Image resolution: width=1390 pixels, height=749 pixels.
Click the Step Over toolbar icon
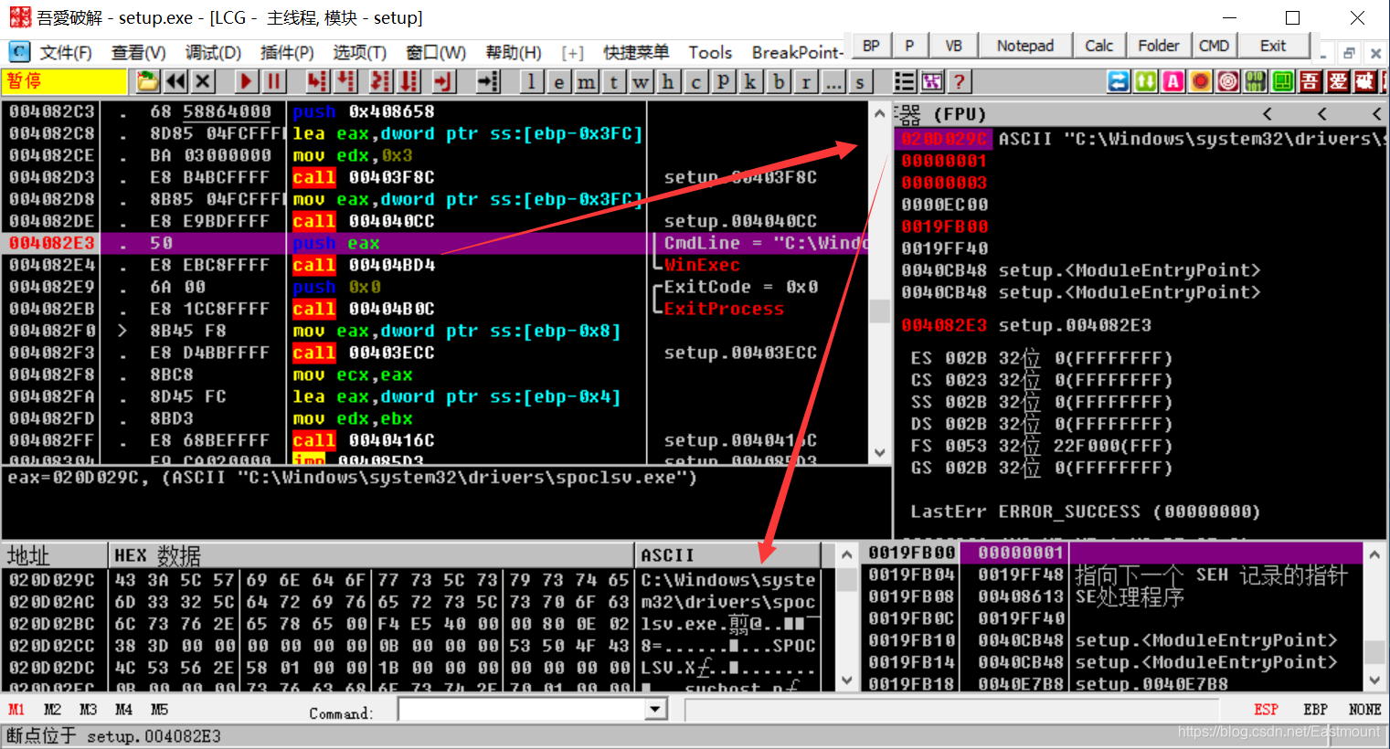point(346,82)
